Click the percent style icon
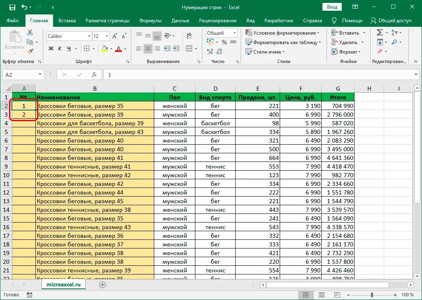This screenshot has height=300, width=422. [224, 42]
